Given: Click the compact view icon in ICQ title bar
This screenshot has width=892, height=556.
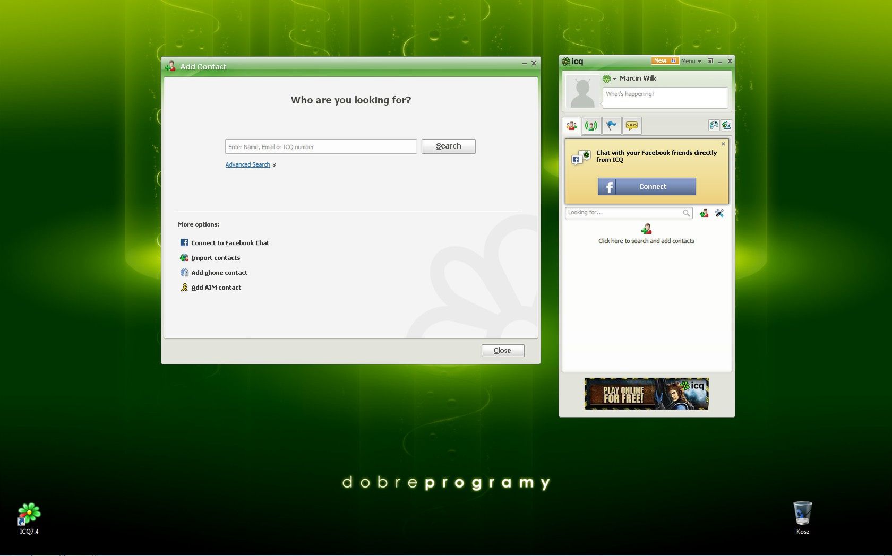Looking at the screenshot, I should tap(710, 61).
